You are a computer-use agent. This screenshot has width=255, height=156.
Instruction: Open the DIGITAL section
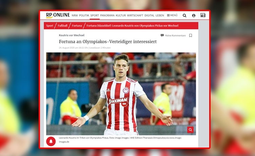(x=149, y=16)
